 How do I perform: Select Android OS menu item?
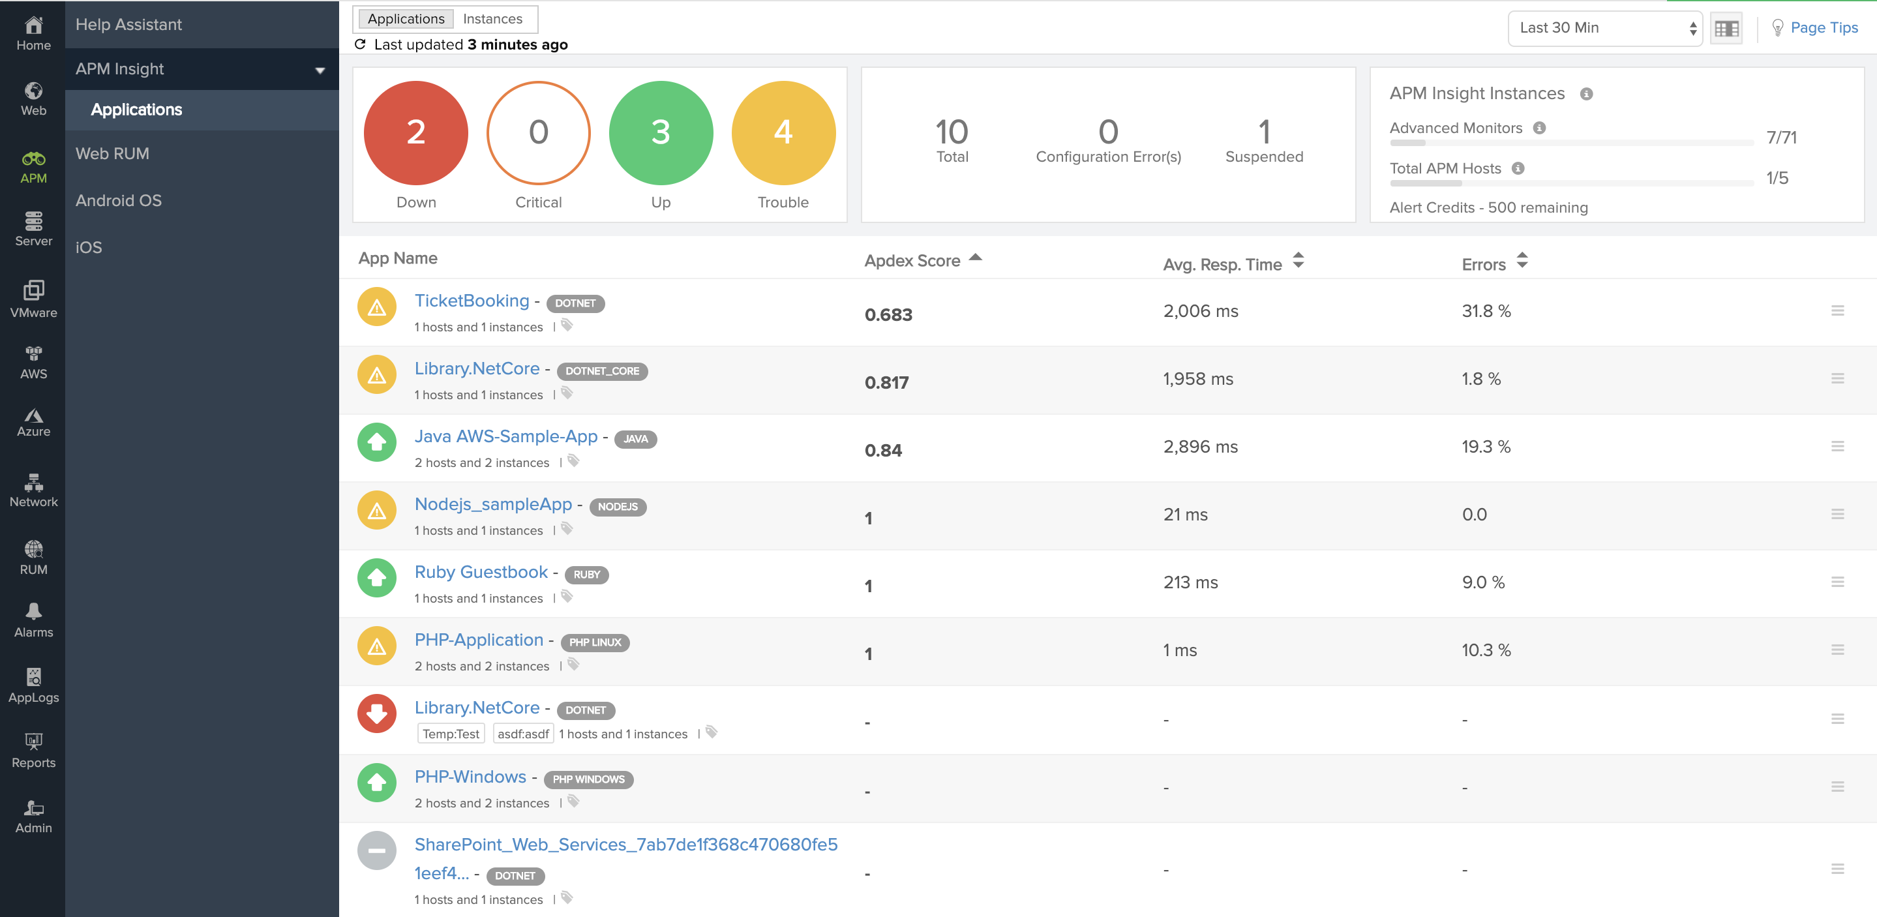tap(119, 200)
